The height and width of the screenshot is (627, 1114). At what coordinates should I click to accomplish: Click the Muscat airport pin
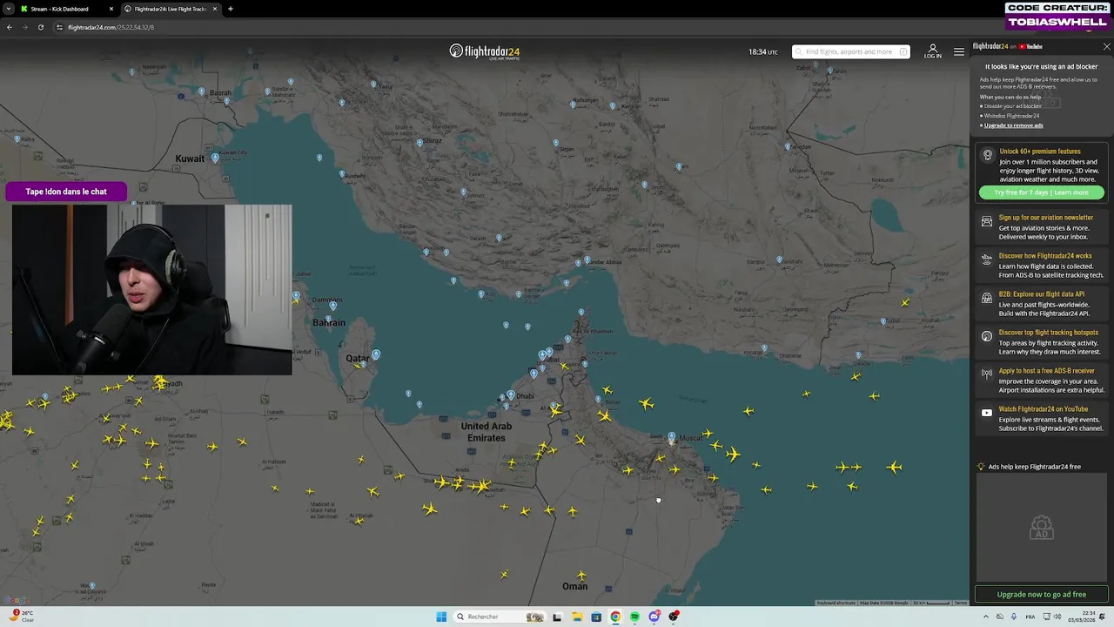tap(671, 436)
